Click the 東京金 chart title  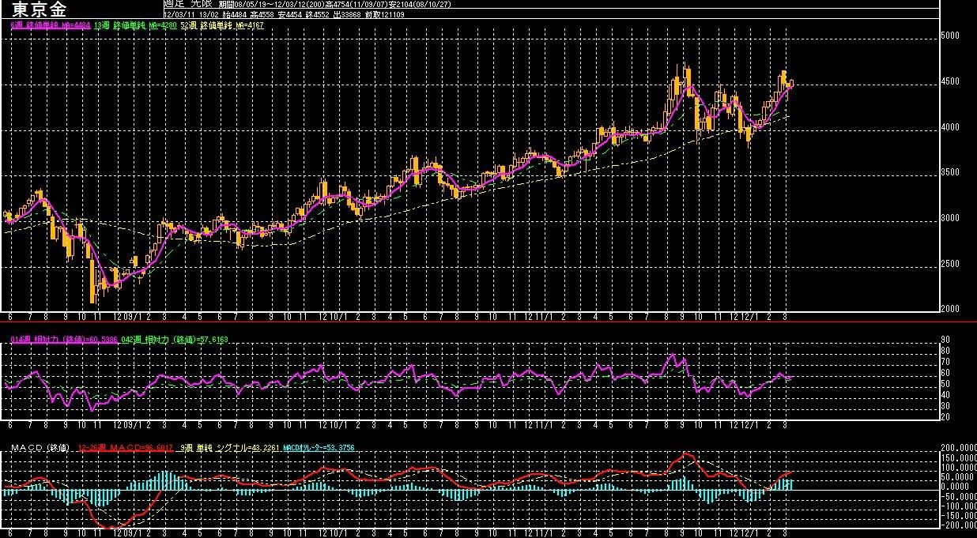(39, 9)
